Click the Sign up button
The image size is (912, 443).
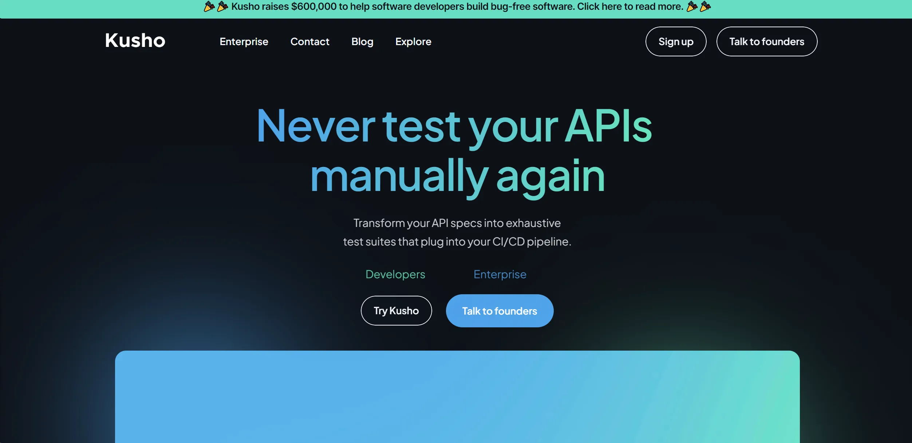pyautogui.click(x=676, y=41)
